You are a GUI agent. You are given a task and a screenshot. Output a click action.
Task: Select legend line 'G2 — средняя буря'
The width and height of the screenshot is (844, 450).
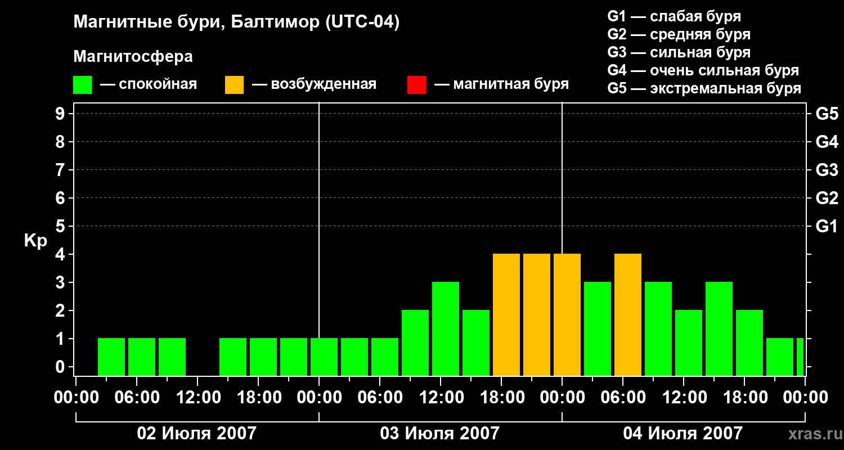click(679, 34)
